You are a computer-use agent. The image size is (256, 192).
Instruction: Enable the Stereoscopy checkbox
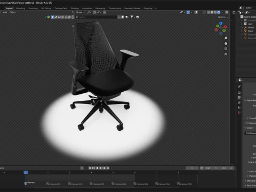pos(247,123)
